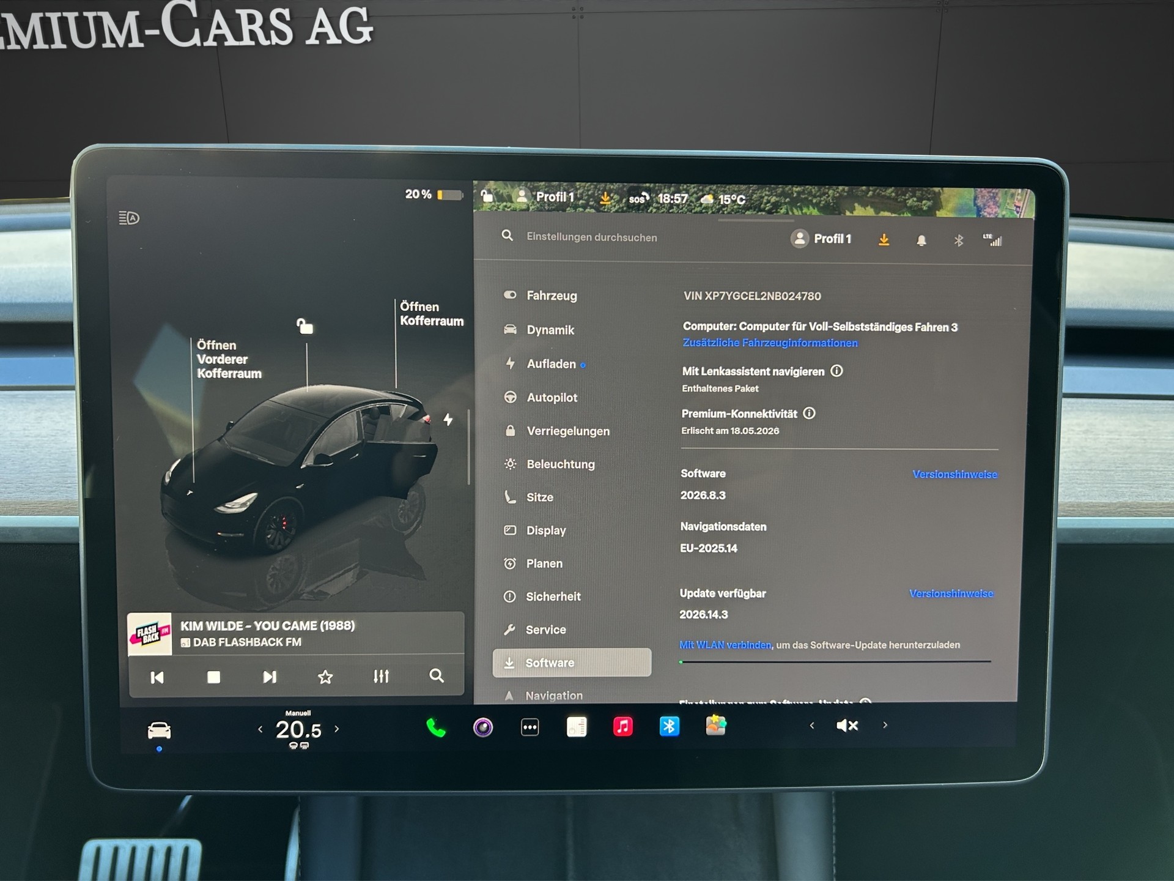The image size is (1174, 881).
Task: Tap the Einstellungen durchsuchen search field
Action: [x=592, y=237]
